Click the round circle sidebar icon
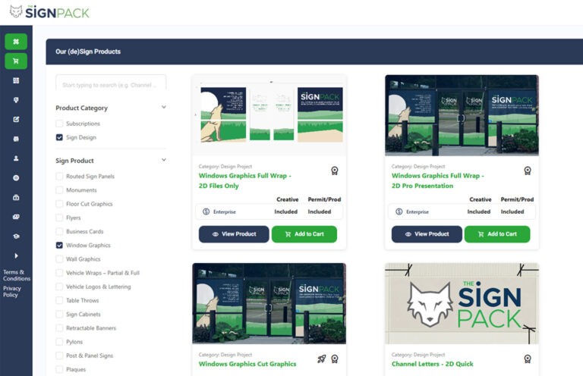Image resolution: width=583 pixels, height=376 pixels. [x=16, y=178]
